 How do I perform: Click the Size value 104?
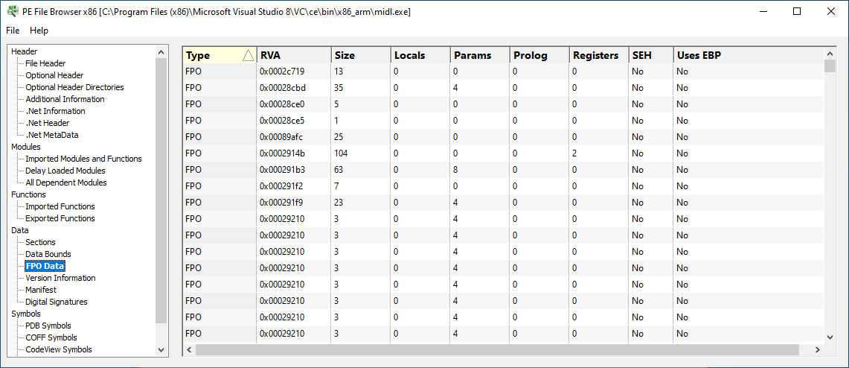[341, 153]
